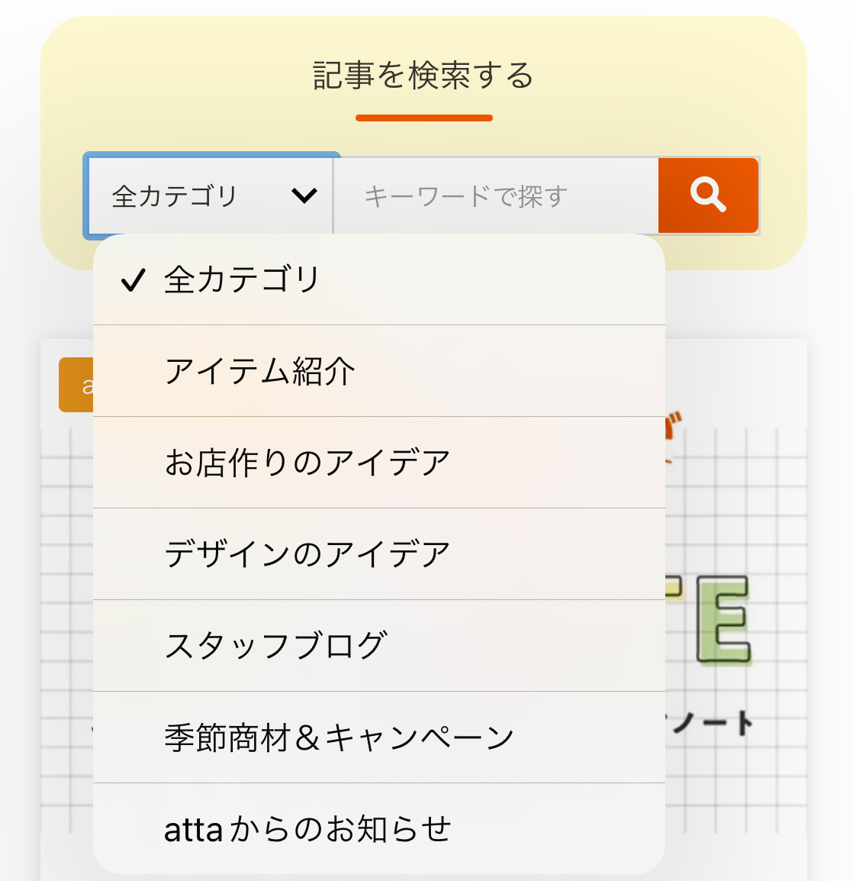Choose 季節商材＆キャンペーン from the list
Image resolution: width=853 pixels, height=881 pixels.
379,737
